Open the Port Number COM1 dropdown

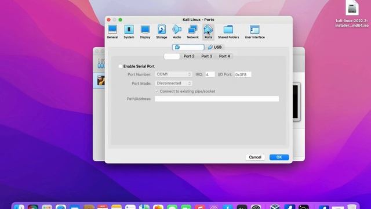pyautogui.click(x=173, y=74)
